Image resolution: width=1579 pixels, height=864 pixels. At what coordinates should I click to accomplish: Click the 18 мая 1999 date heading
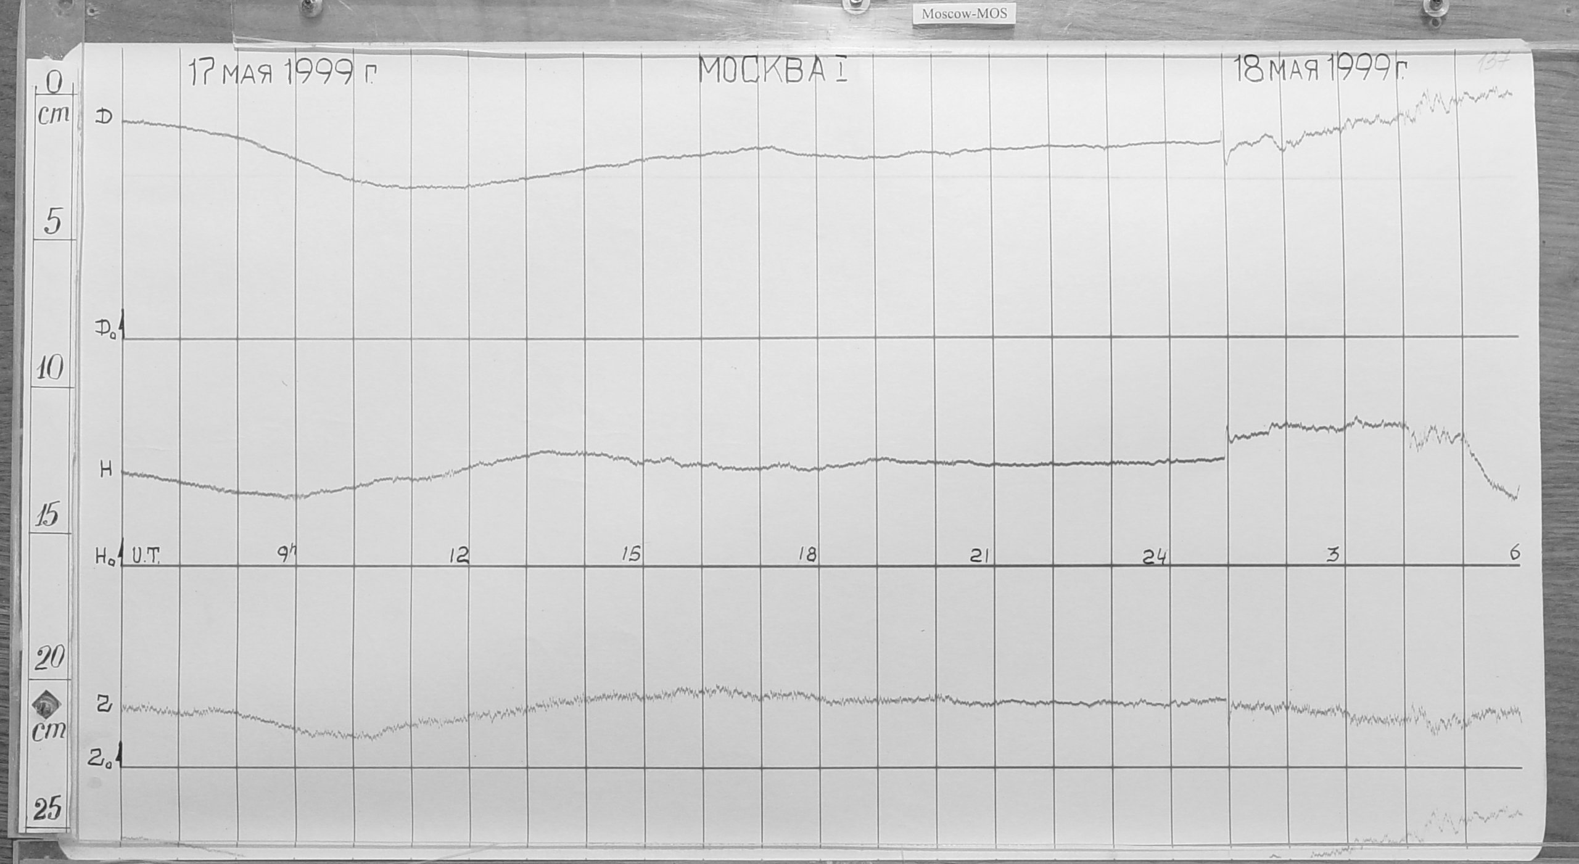point(1320,71)
